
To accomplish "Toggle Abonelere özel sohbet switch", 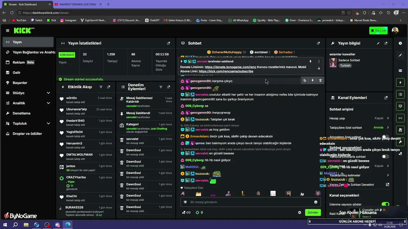I will point(385,137).
